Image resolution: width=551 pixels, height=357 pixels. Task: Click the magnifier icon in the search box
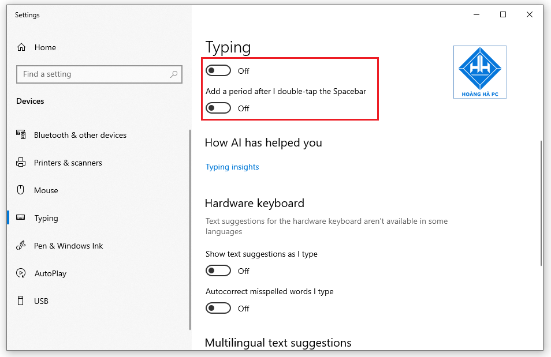pos(173,74)
